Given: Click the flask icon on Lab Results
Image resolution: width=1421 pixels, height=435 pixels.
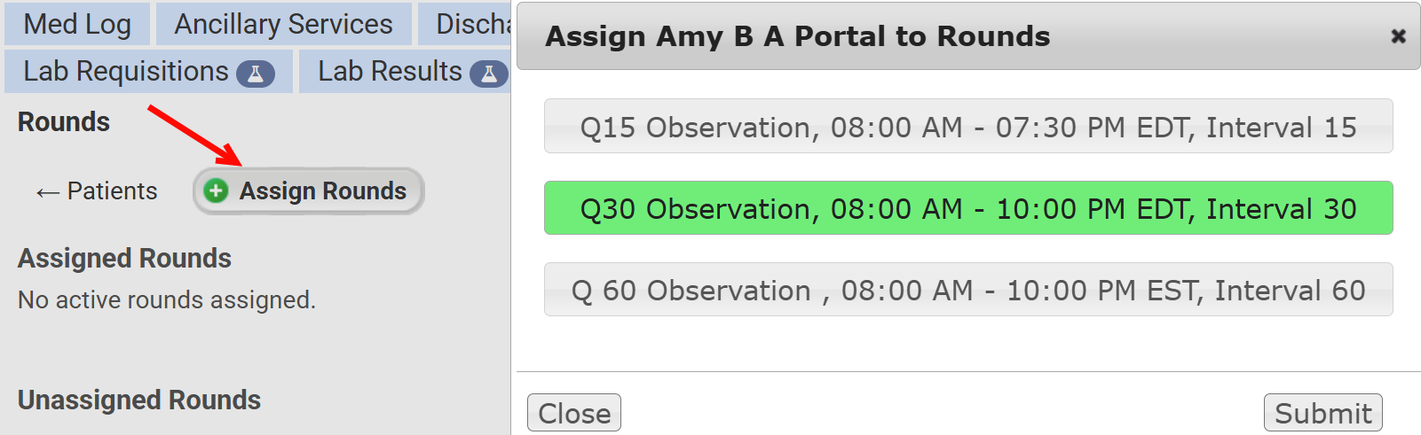Looking at the screenshot, I should (x=488, y=74).
